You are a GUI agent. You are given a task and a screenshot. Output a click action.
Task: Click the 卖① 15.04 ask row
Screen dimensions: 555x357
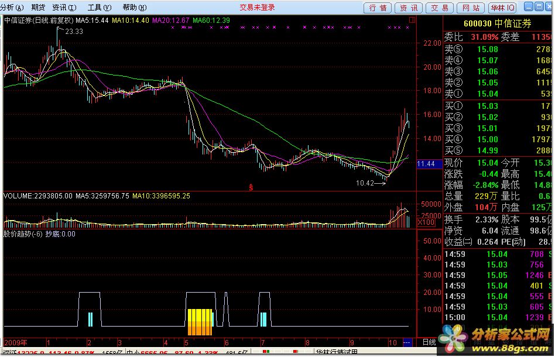(497, 94)
